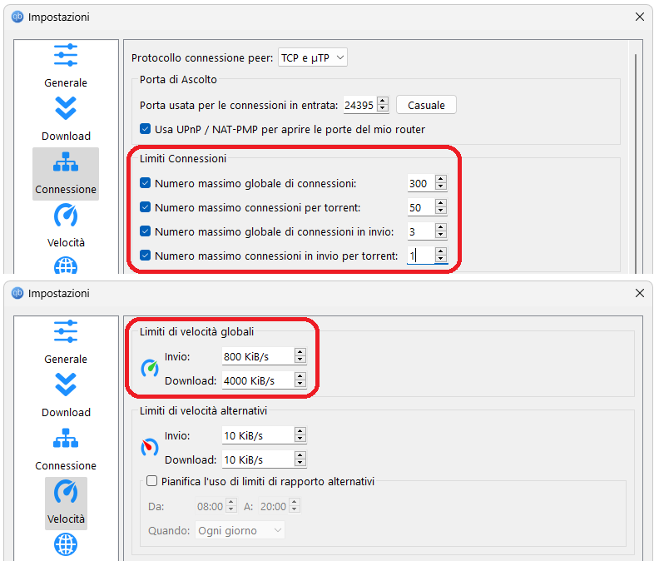Viewport: 659px width, 561px height.
Task: Click the Limiti di velocità alternativi label
Action: tap(203, 411)
